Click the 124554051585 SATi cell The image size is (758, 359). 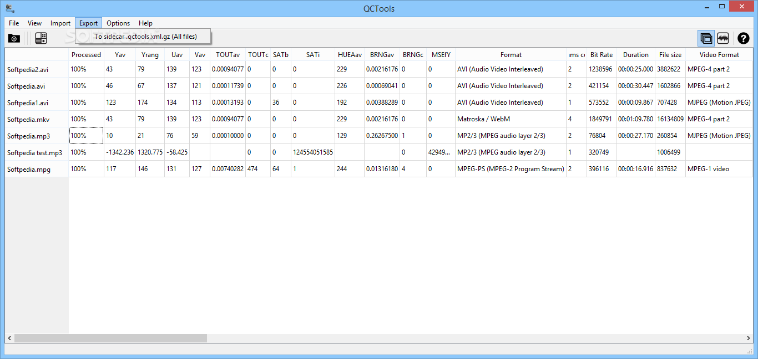[x=313, y=152]
